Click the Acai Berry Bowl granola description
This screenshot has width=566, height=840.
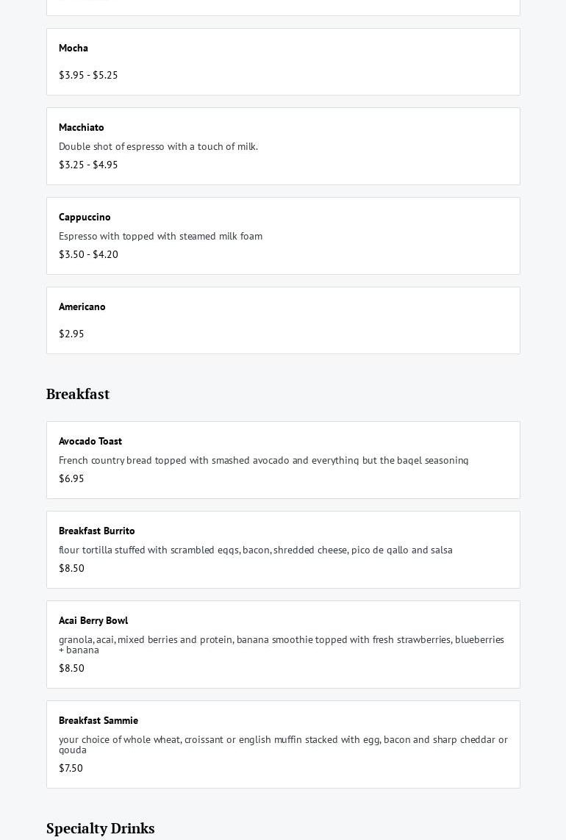[281, 645]
